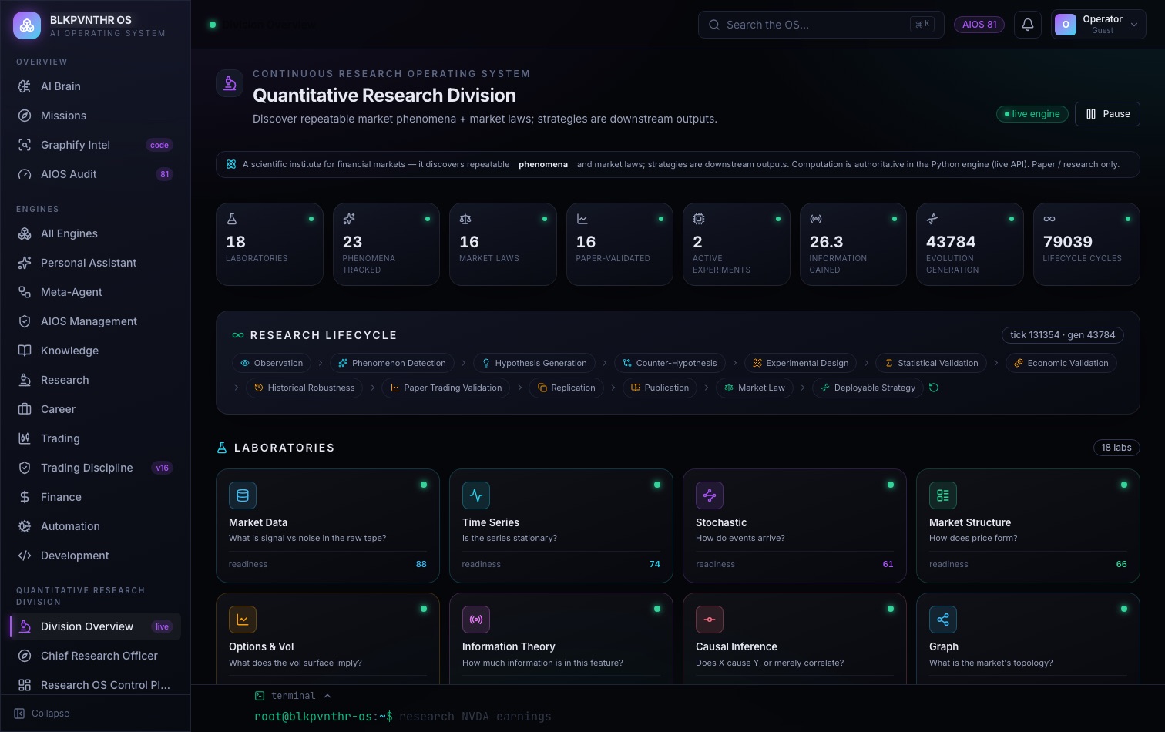The width and height of the screenshot is (1165, 732).
Task: Click the Career briefcase icon
Action: pos(25,409)
